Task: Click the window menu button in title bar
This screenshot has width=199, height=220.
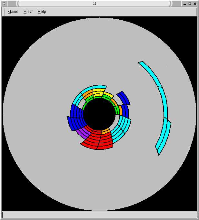Action: 4,4
